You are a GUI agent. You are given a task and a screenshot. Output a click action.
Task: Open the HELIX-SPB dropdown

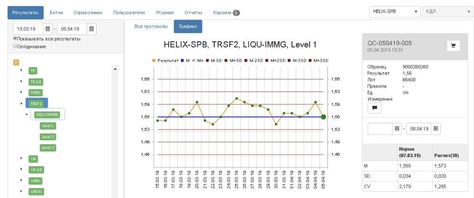[x=394, y=12]
